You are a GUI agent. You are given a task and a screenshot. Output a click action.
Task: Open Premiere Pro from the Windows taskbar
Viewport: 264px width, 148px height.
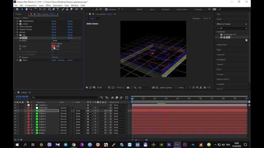coord(185,145)
